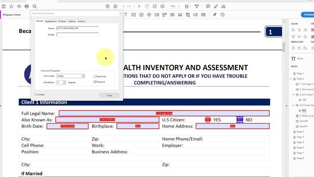This screenshot has height=177, width=314.
Task: Click the Birth Date form field
Action: [68, 126]
